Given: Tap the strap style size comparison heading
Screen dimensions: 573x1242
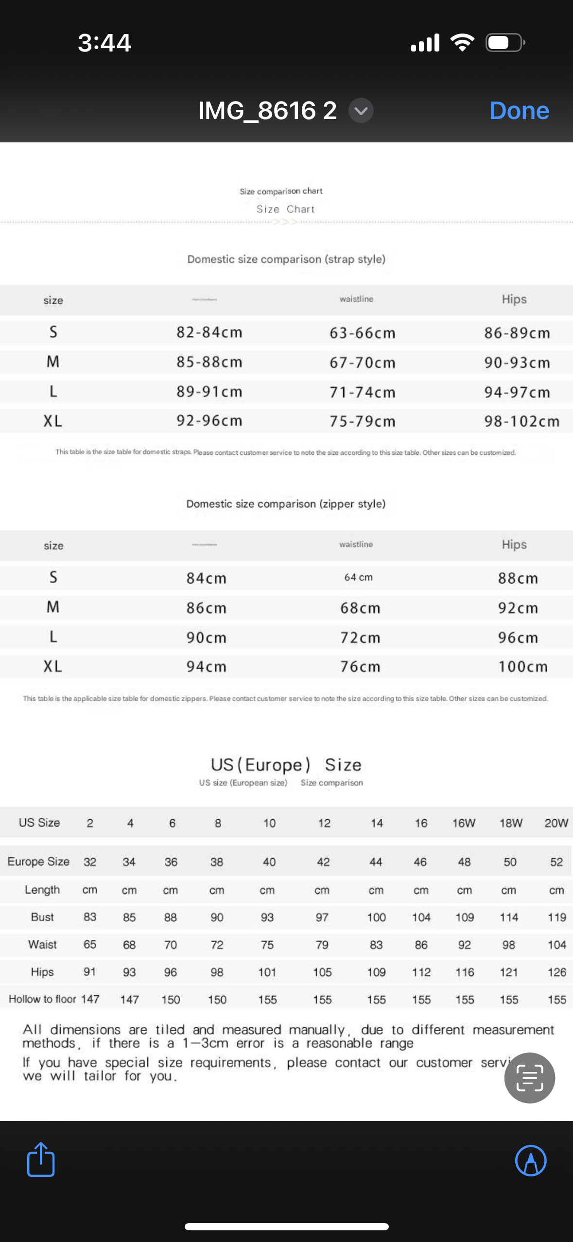Looking at the screenshot, I should point(286,259).
